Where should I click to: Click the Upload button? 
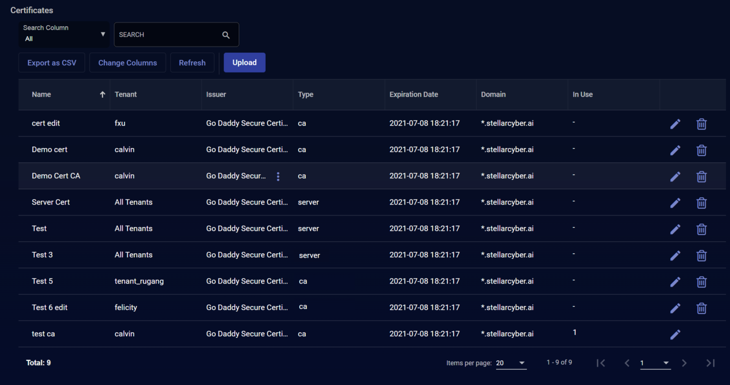click(x=244, y=63)
